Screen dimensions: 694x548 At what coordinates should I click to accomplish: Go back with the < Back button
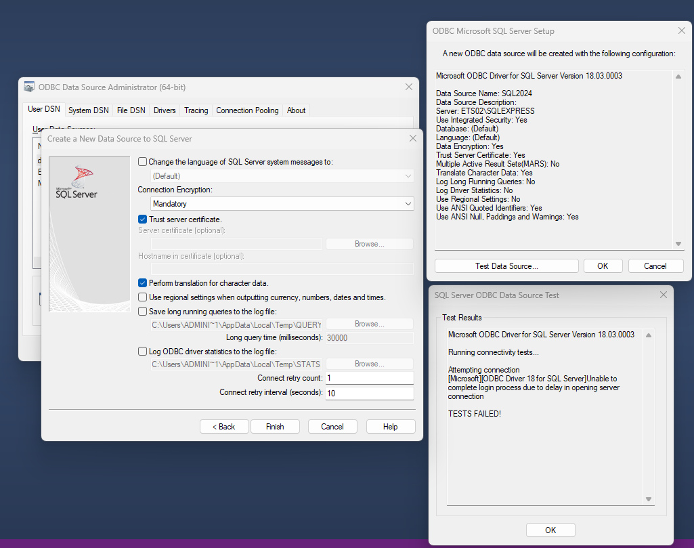223,427
